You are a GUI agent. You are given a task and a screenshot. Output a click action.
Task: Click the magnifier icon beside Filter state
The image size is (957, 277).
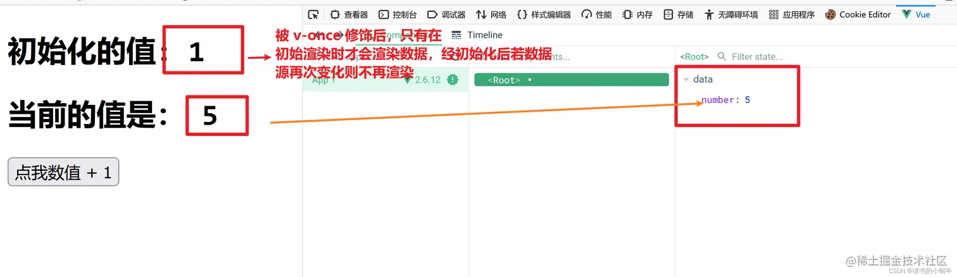coord(722,57)
